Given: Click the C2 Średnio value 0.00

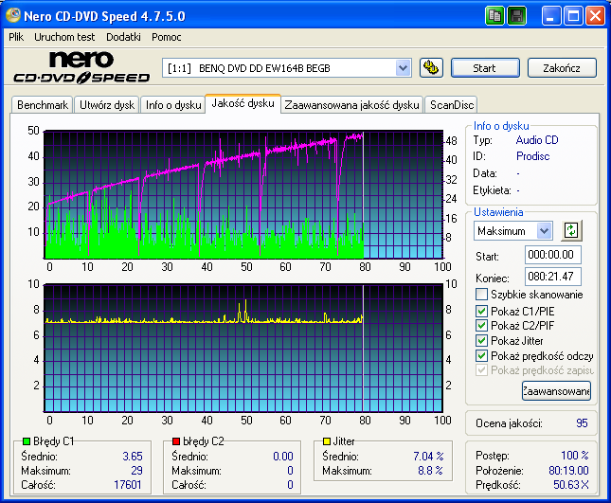Looking at the screenshot, I should pos(283,456).
